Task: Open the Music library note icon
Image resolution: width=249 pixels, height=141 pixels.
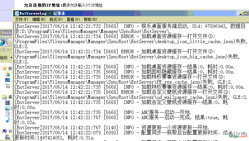Action: pos(8,120)
